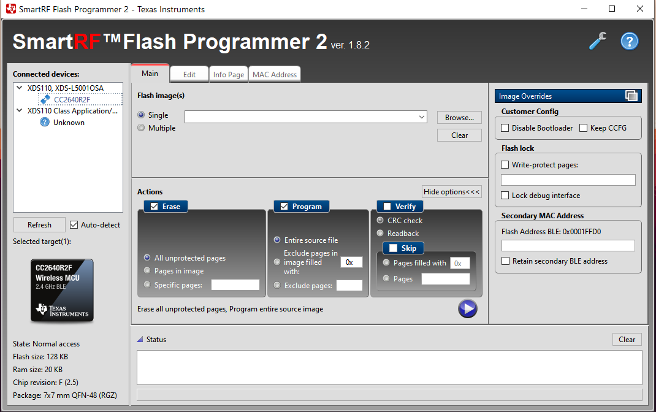Viewport: 656px width, 412px height.
Task: Click the Exclude pages input field
Action: (349, 285)
